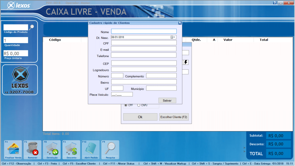
Task: Open the Dt. Nasc. date picker dropdown
Action: 173,37
